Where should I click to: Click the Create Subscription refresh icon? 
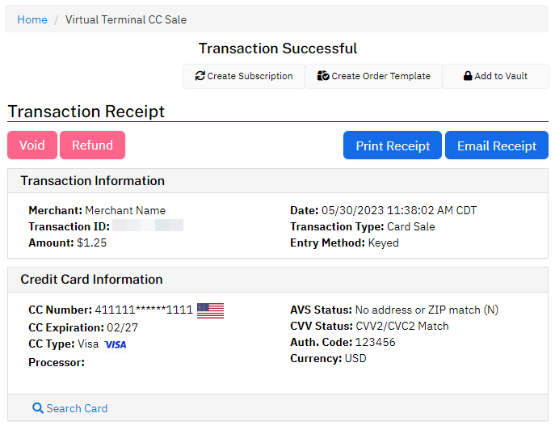point(200,76)
